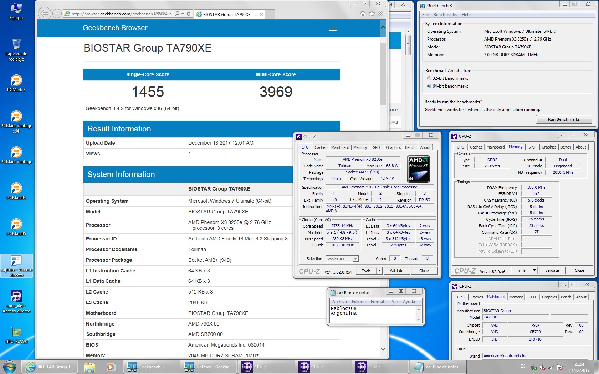Click Validate in CPU-Z CPU window
The image size is (599, 374).
click(x=396, y=271)
